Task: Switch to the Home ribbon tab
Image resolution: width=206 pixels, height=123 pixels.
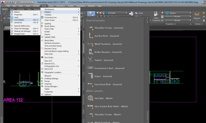Action: 5,9
